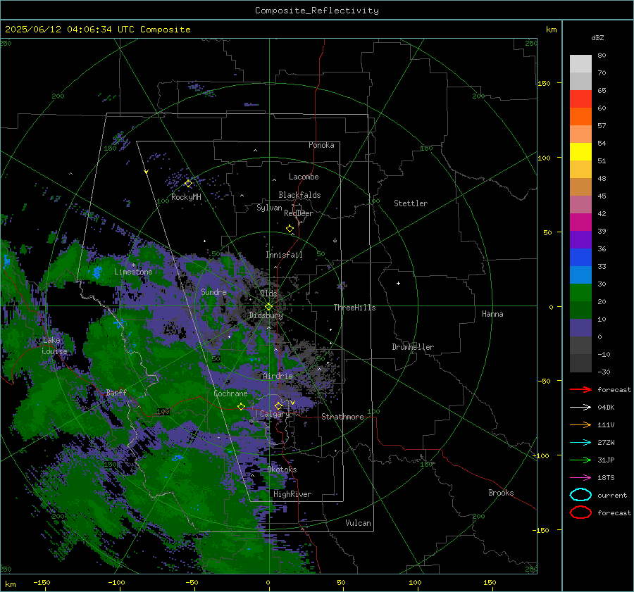Click the magenta 39-42 dBZ color swatch
Image resolution: width=634 pixels, height=592 pixels.
580,222
